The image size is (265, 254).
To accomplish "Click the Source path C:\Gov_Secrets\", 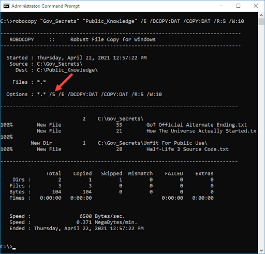I will (60, 64).
